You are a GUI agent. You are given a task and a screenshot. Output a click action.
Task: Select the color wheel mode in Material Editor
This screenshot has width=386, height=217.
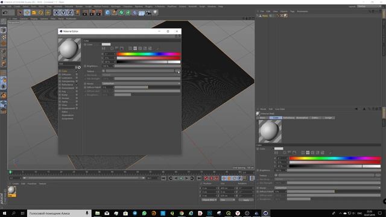112,48
